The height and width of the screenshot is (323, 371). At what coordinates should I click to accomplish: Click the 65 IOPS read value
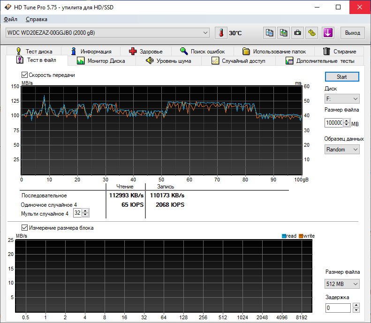[132, 204]
